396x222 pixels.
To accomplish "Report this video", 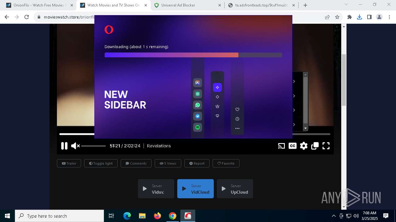I will (197, 163).
